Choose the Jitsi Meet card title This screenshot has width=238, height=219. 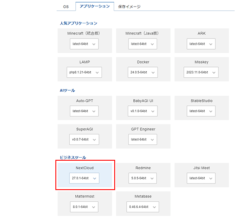tap(202, 168)
